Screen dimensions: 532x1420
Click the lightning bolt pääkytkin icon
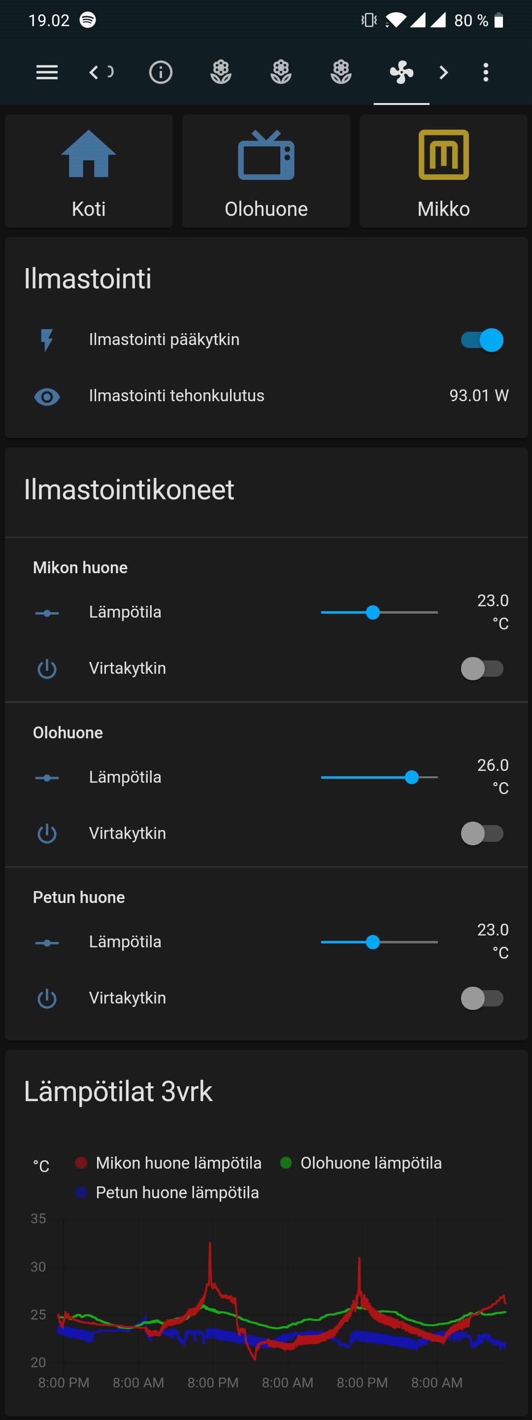click(47, 340)
